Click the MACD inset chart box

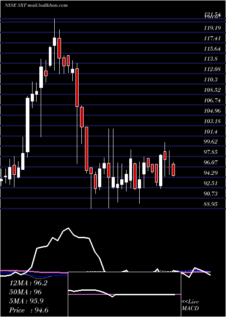tap(124, 294)
